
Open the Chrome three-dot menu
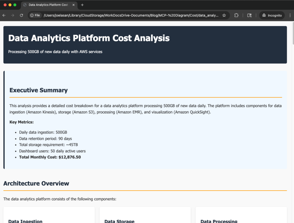[x=290, y=15]
